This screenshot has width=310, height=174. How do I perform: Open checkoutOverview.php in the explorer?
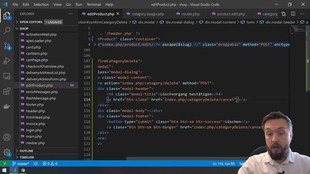click(x=45, y=66)
